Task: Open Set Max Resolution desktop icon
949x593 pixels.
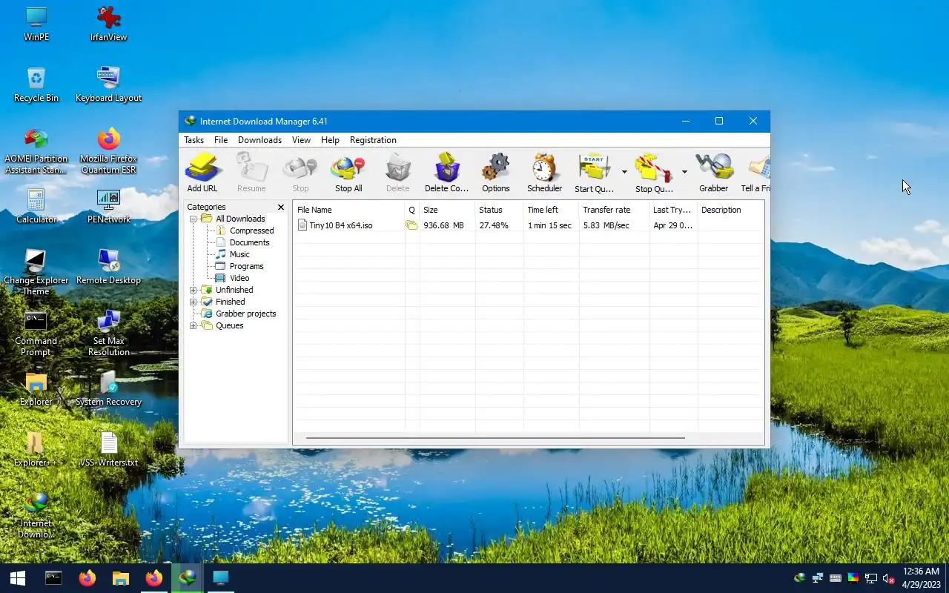Action: click(x=108, y=333)
